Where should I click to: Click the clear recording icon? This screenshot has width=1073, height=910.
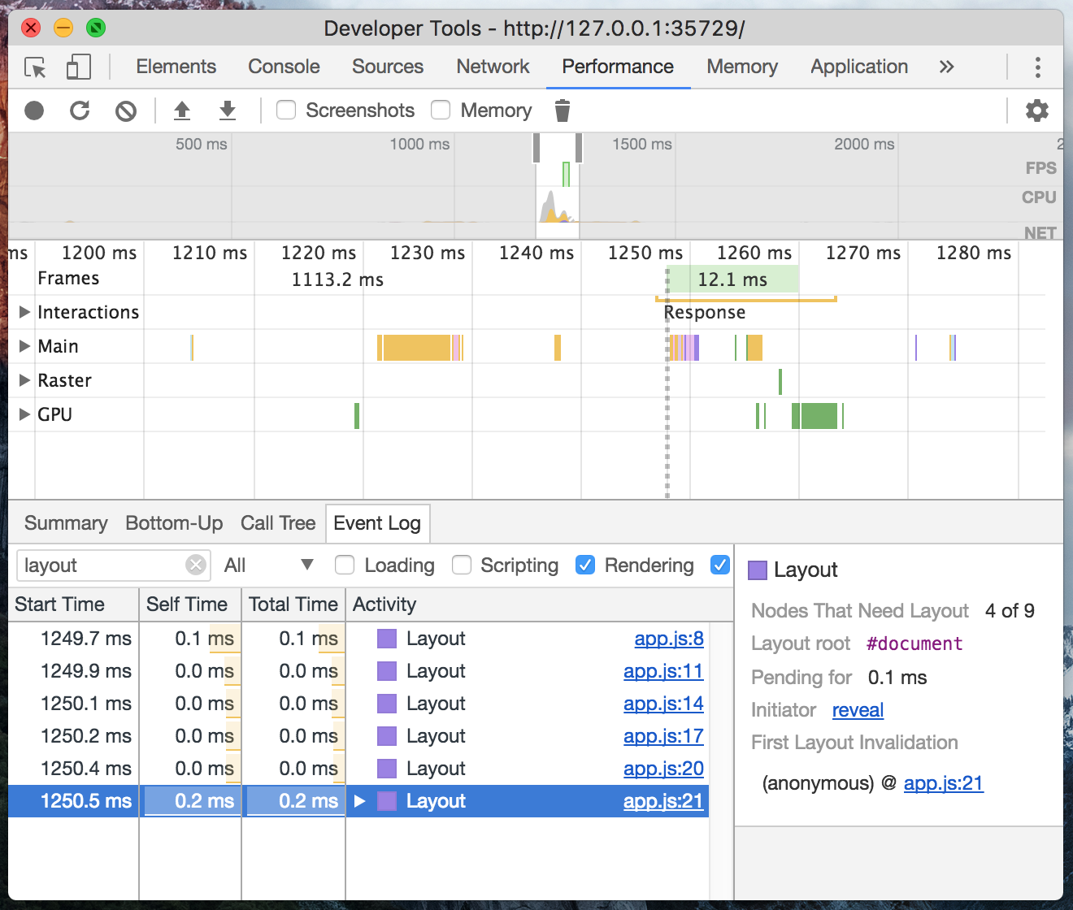(x=126, y=110)
